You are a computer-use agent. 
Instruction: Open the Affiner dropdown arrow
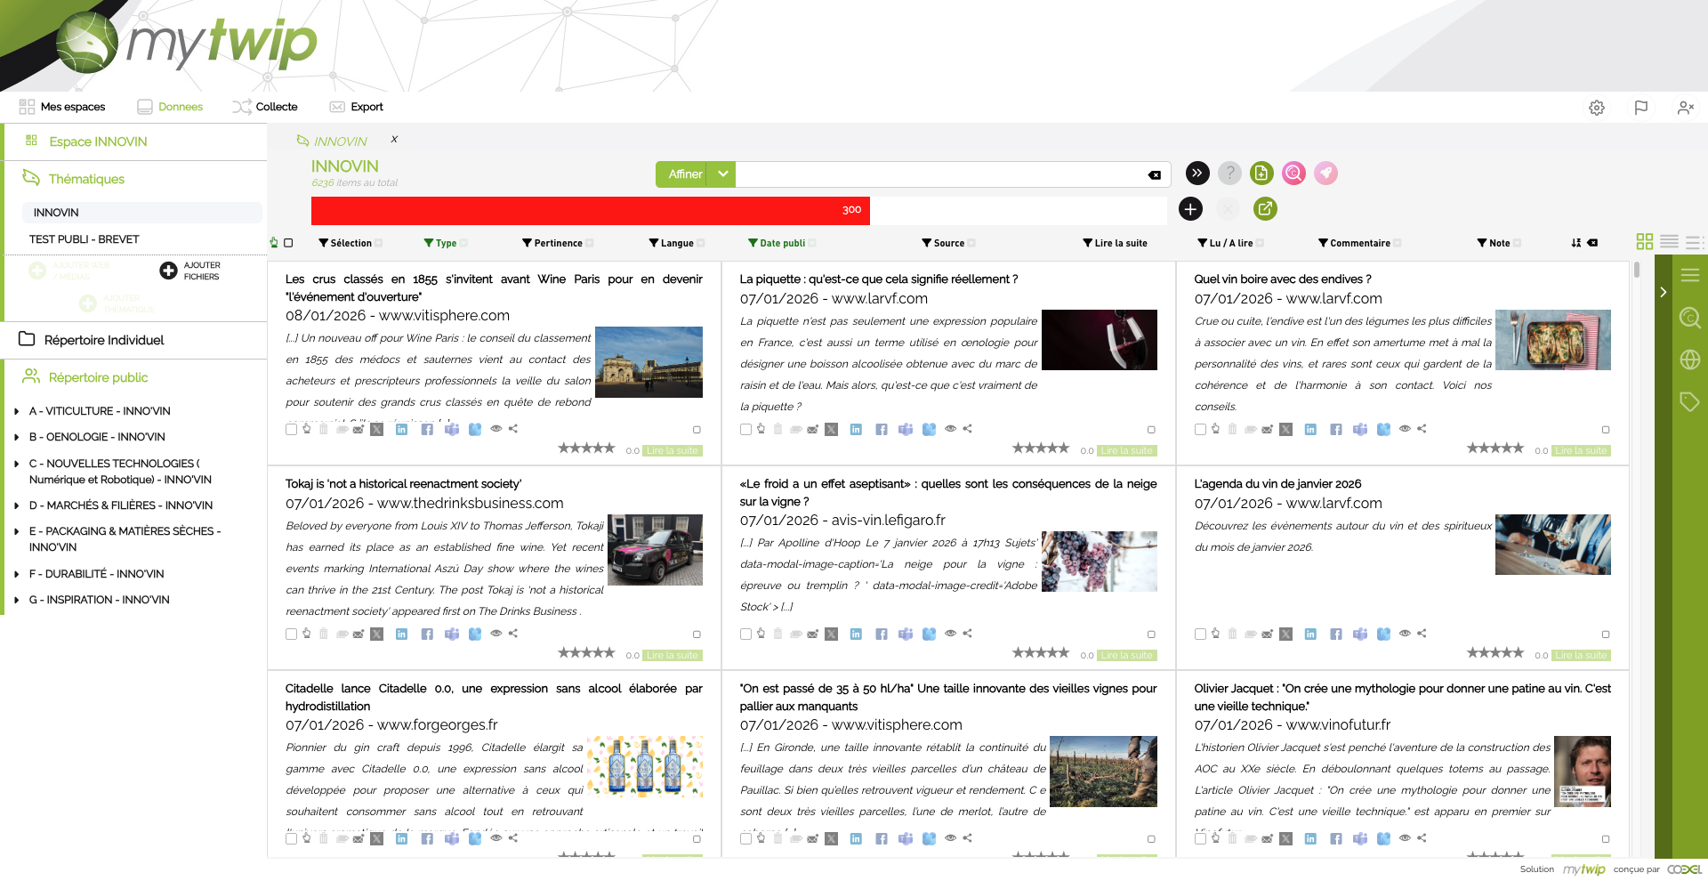click(x=723, y=174)
